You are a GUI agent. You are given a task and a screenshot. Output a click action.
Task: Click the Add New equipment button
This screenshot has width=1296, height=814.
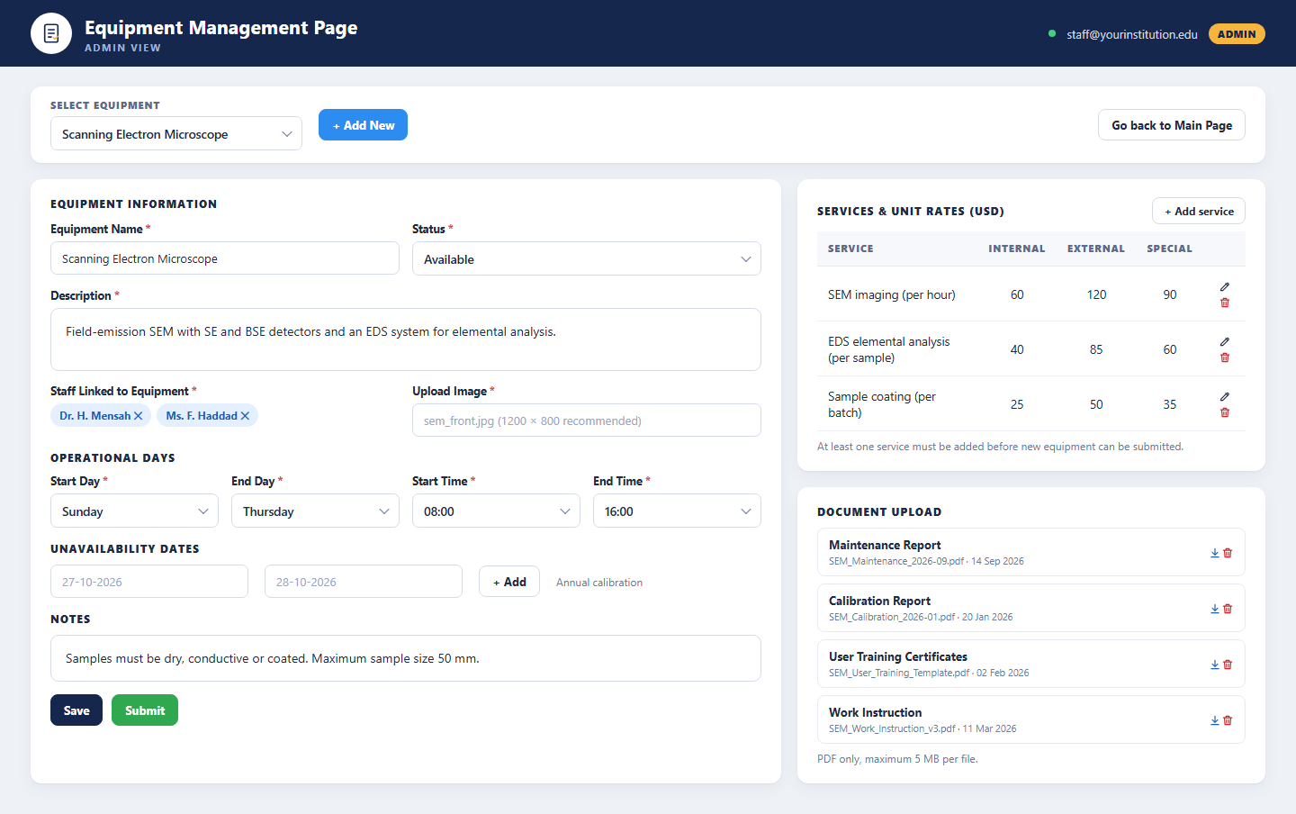pos(363,125)
